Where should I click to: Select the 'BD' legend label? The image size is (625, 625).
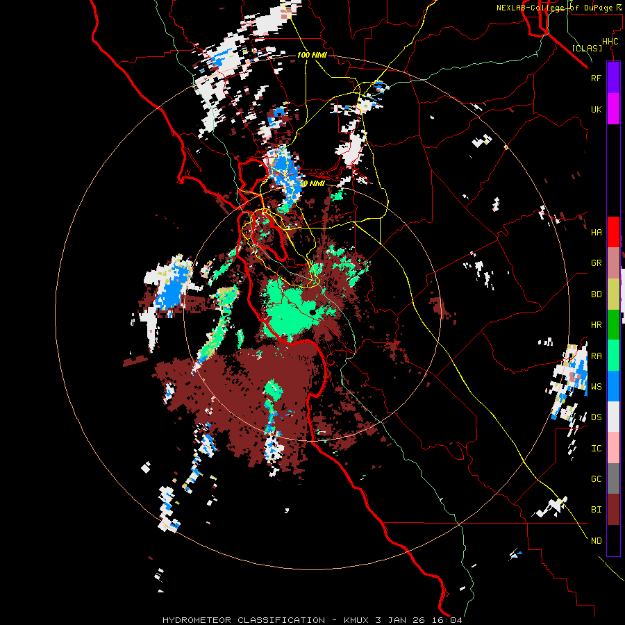coord(596,294)
